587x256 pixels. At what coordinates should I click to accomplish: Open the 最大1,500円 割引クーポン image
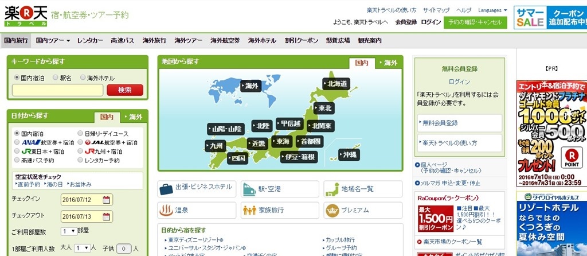click(436, 219)
